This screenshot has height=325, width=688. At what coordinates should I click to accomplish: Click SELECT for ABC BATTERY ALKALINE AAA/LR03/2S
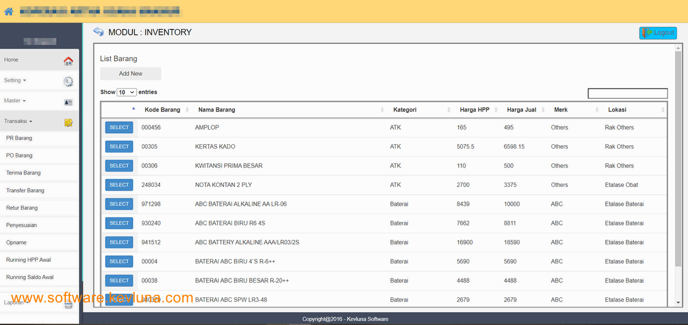(119, 242)
